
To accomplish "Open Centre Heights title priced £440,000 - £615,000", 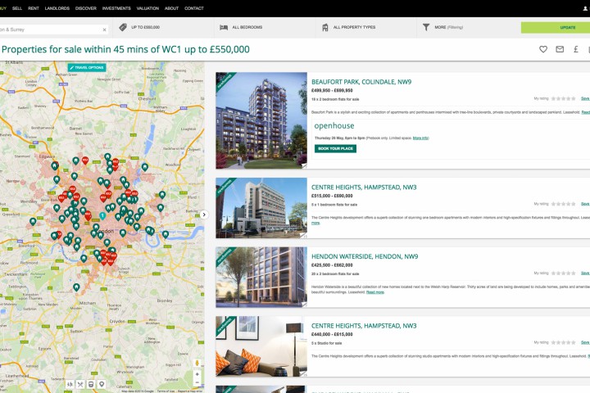I will click(x=364, y=326).
